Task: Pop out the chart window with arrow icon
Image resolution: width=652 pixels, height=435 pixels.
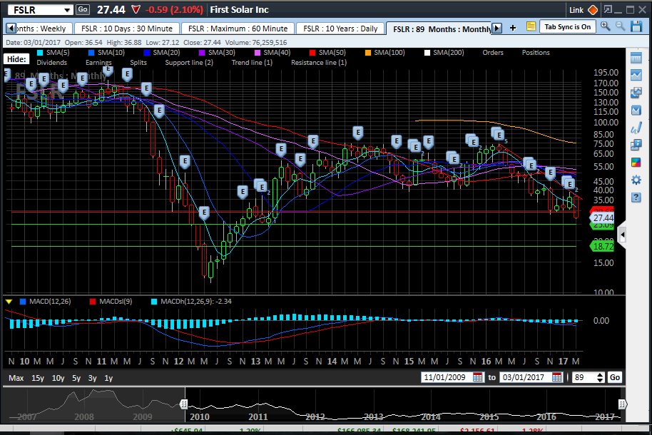Action: pos(608,9)
